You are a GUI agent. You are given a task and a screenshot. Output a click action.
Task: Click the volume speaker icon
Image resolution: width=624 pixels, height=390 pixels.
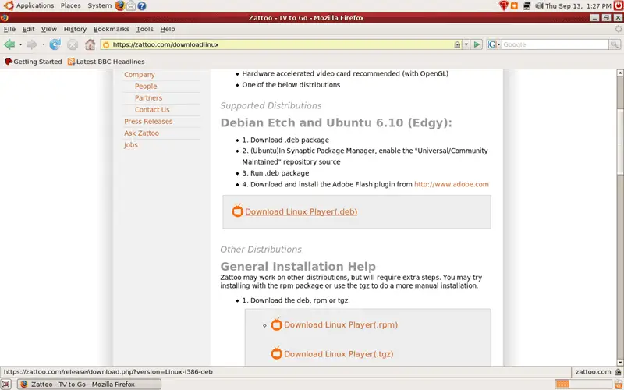[539, 6]
